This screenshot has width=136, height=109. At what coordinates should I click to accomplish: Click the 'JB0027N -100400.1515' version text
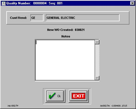click(114, 106)
